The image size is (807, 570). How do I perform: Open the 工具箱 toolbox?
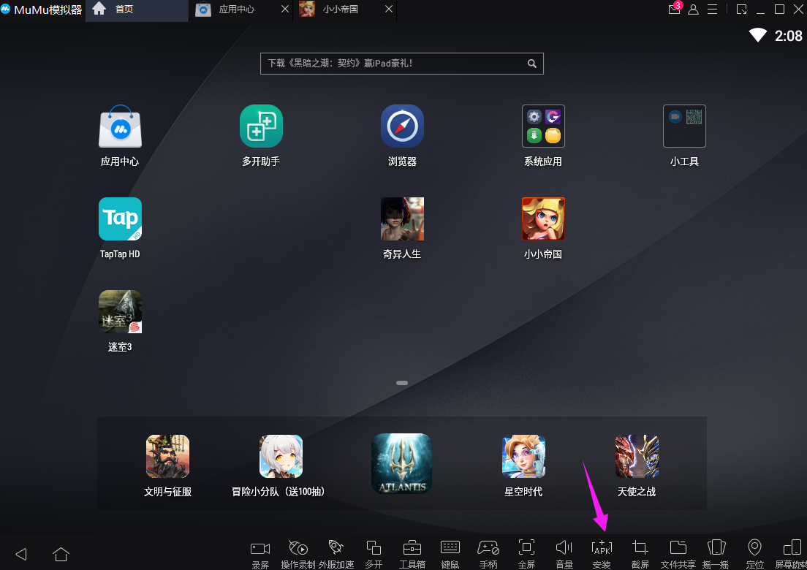tap(412, 554)
